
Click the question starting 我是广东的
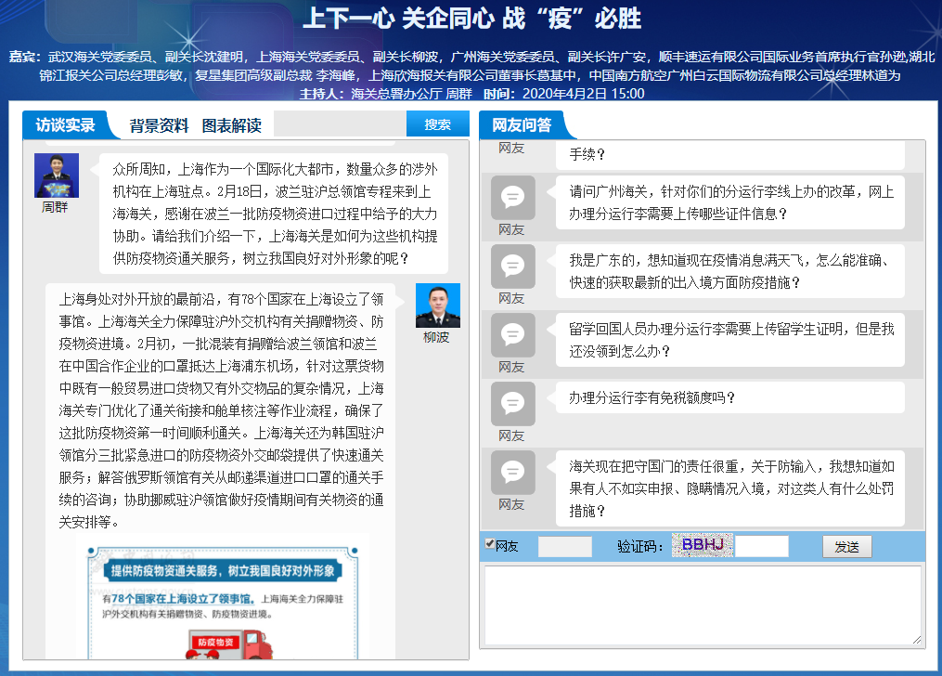click(x=729, y=271)
